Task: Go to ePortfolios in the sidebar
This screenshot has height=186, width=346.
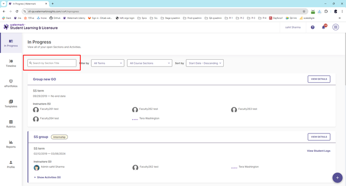Action: click(11, 83)
